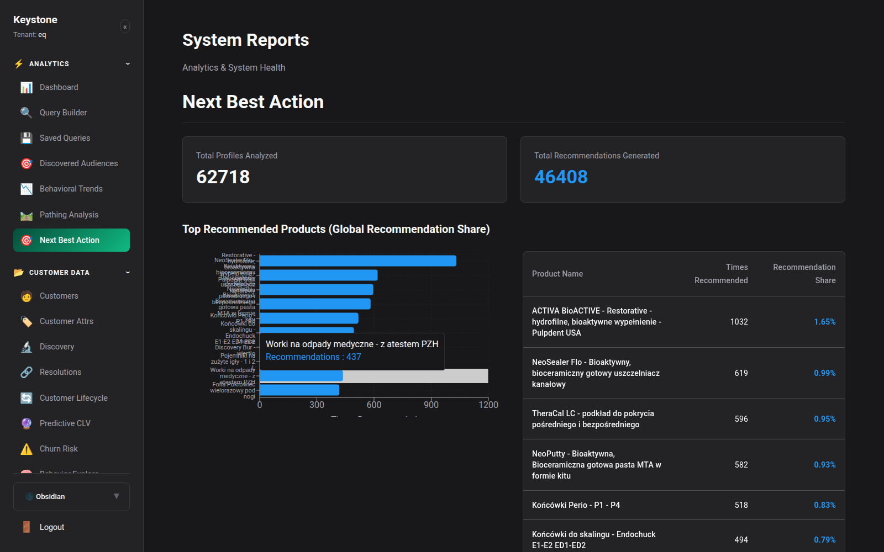Navigate to Behavioral Trends

tap(71, 189)
